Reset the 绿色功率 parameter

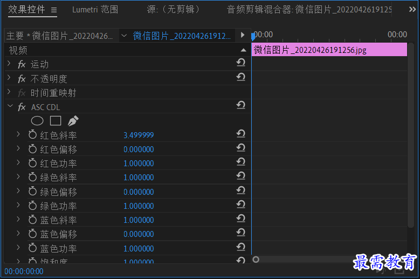click(x=241, y=204)
